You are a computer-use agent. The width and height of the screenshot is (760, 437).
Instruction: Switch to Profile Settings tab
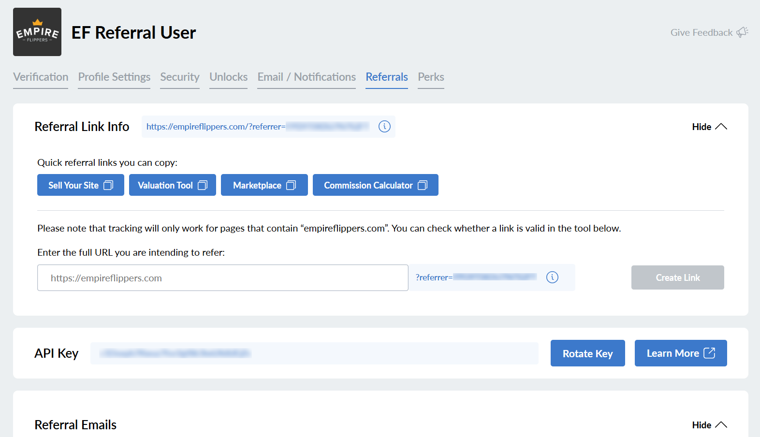pyautogui.click(x=114, y=77)
